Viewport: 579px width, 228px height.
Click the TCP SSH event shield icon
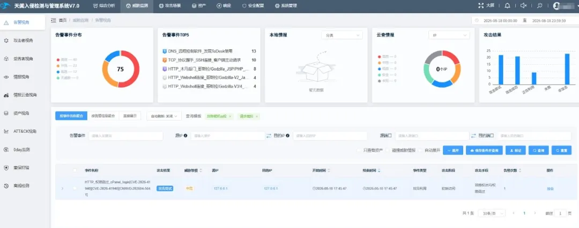pyautogui.click(x=165, y=60)
